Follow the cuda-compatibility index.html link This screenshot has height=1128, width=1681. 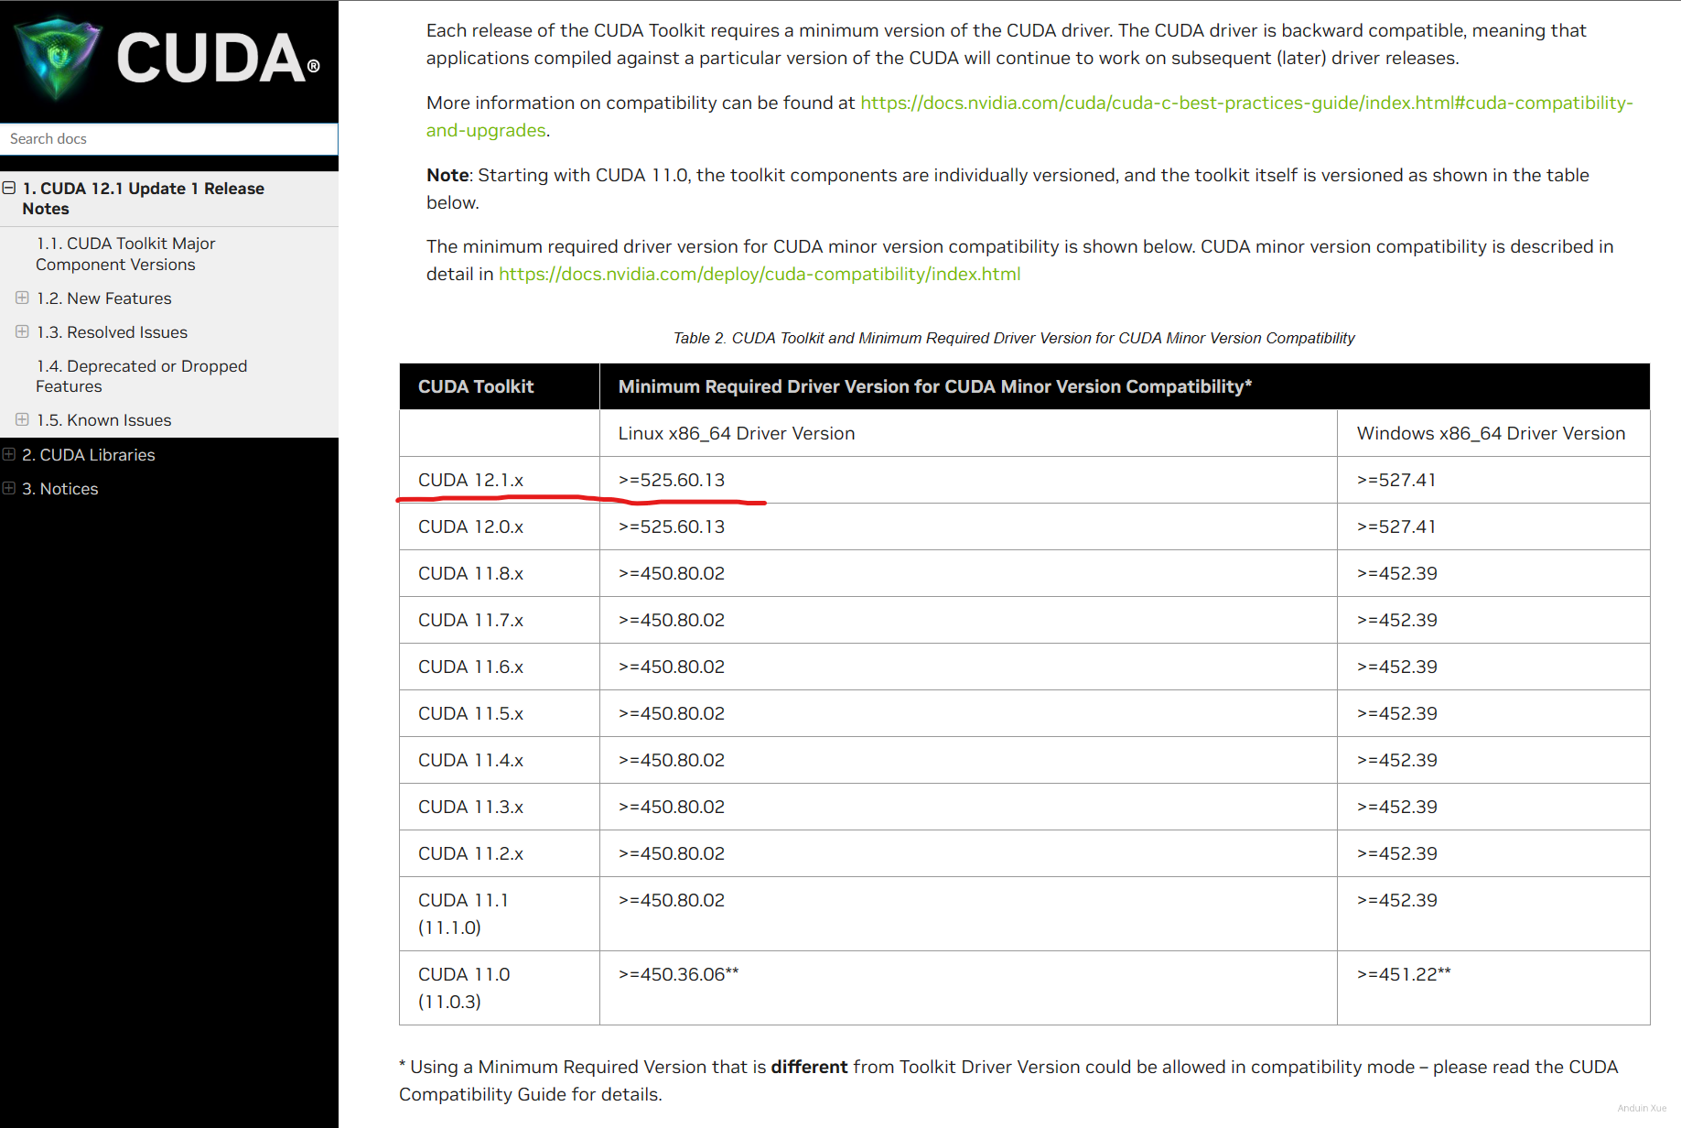[759, 275]
